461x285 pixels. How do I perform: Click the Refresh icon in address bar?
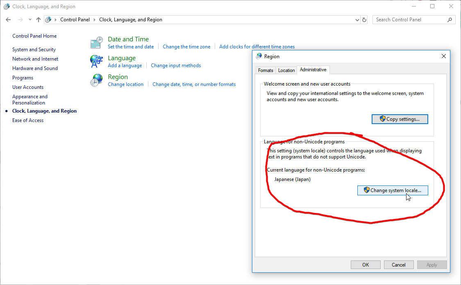364,20
